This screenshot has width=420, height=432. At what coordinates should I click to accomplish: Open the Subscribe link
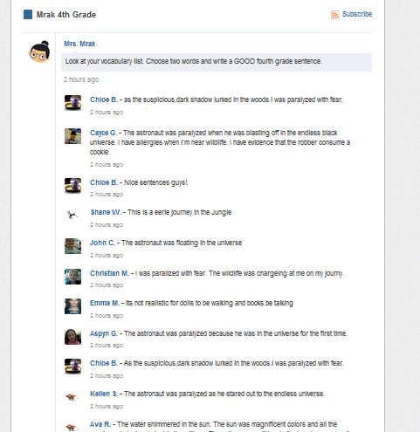click(x=357, y=14)
